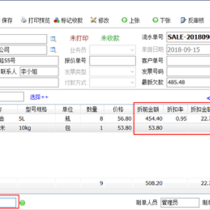
Task: Click the 保存 save toolbar button
Action: (6, 20)
